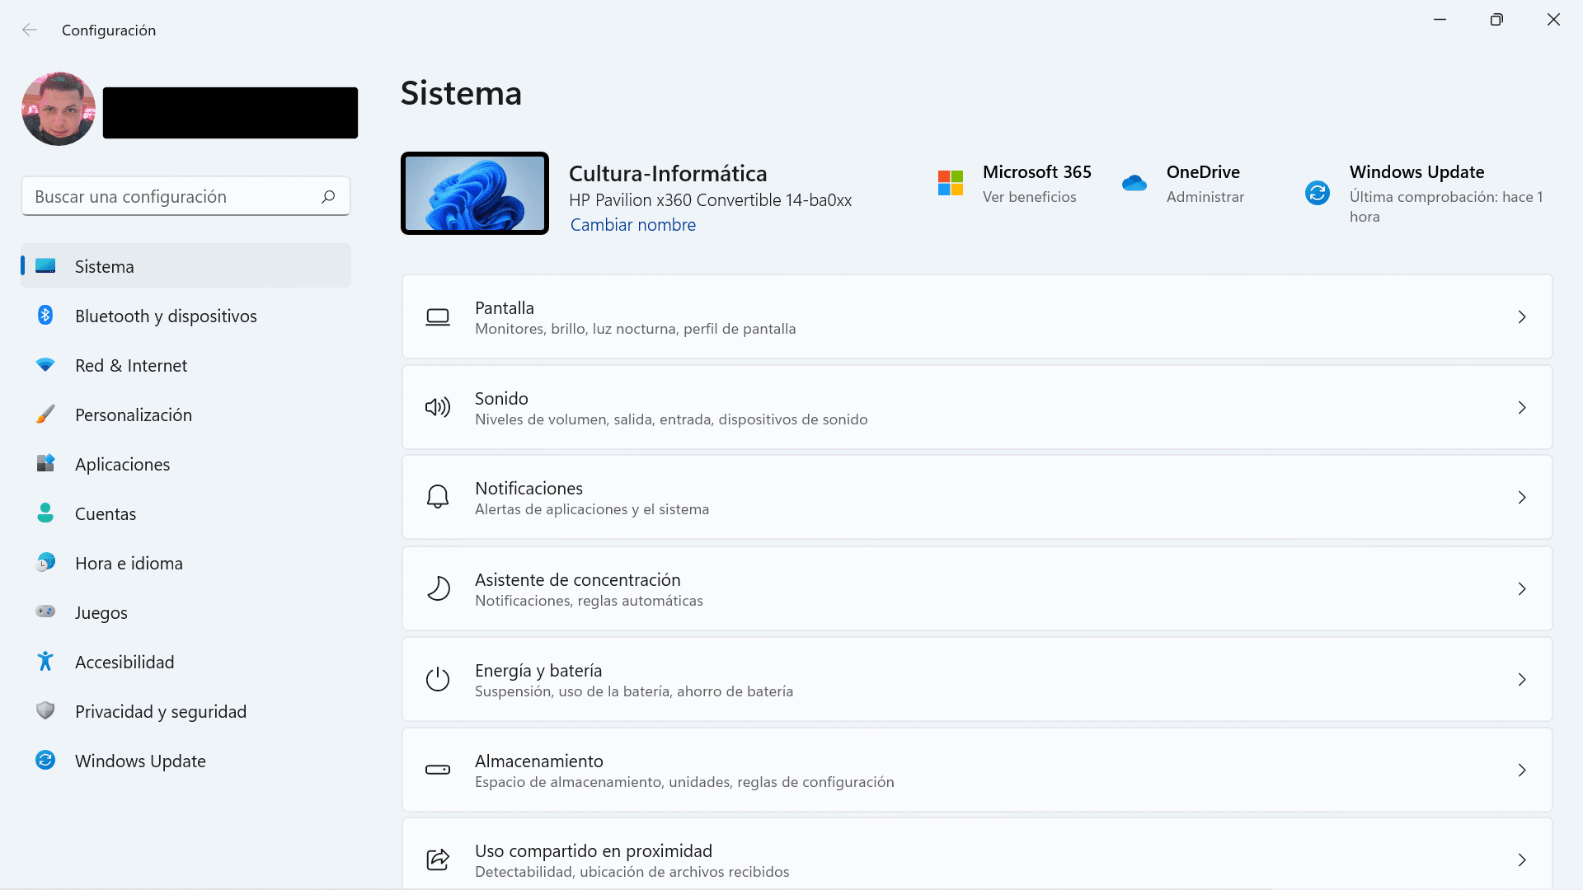Screen dimensions: 1583x890
Task: Navigate to Aplicaciones section
Action: 186,464
